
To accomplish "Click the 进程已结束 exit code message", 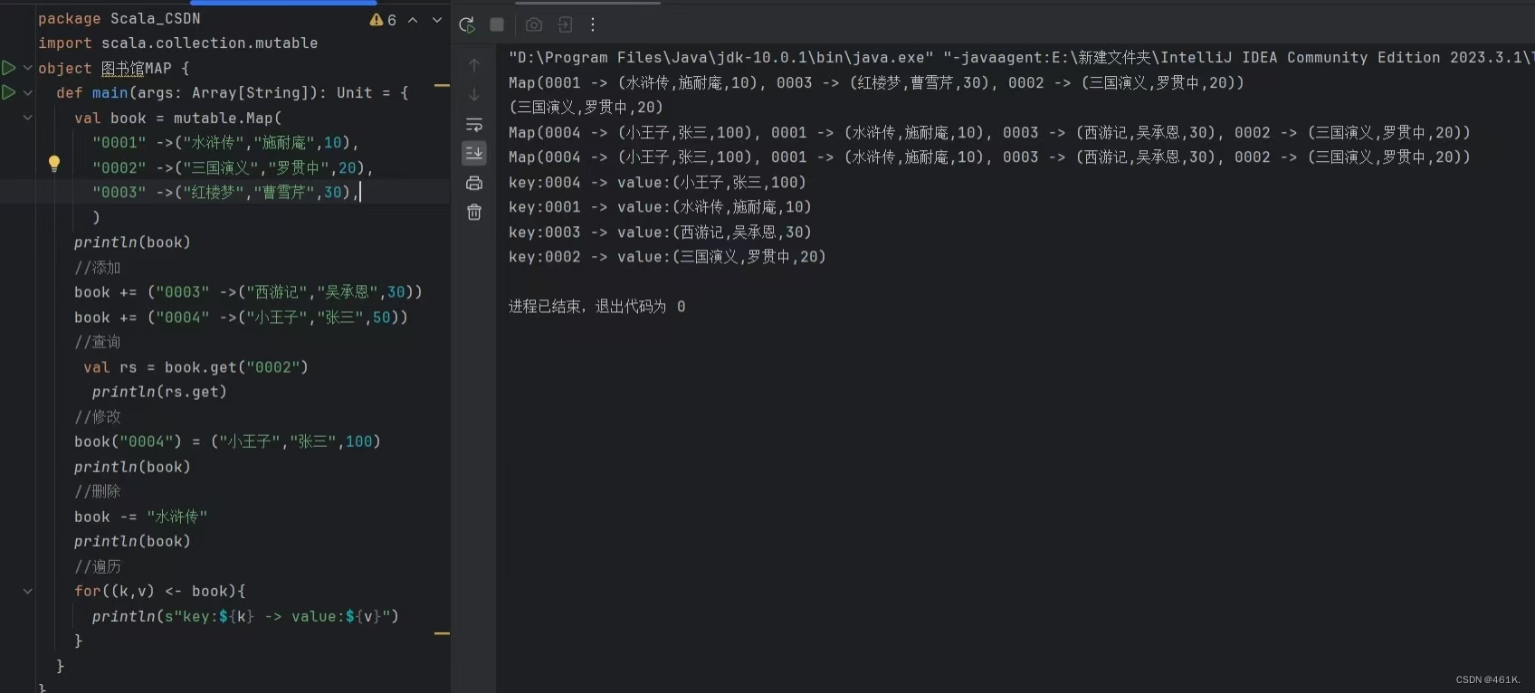I will [597, 307].
